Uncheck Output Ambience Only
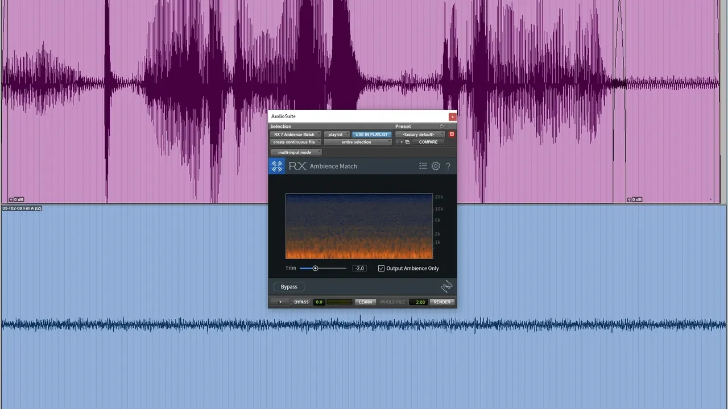 click(381, 268)
